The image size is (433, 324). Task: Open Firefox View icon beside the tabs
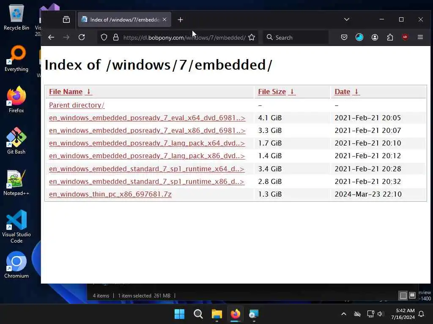66,19
